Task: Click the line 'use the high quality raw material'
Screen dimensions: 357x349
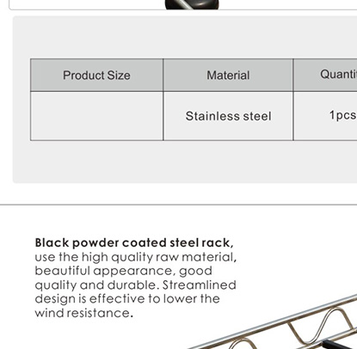Action: [136, 257]
